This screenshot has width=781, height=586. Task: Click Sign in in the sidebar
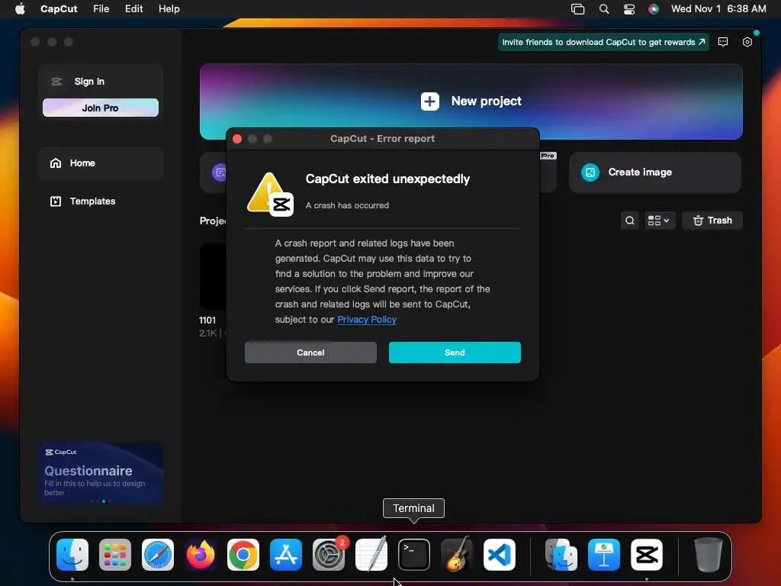(x=89, y=81)
